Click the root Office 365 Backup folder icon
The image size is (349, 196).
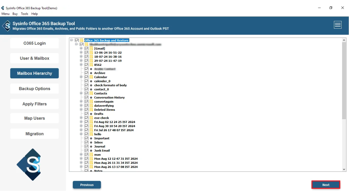coord(82,40)
